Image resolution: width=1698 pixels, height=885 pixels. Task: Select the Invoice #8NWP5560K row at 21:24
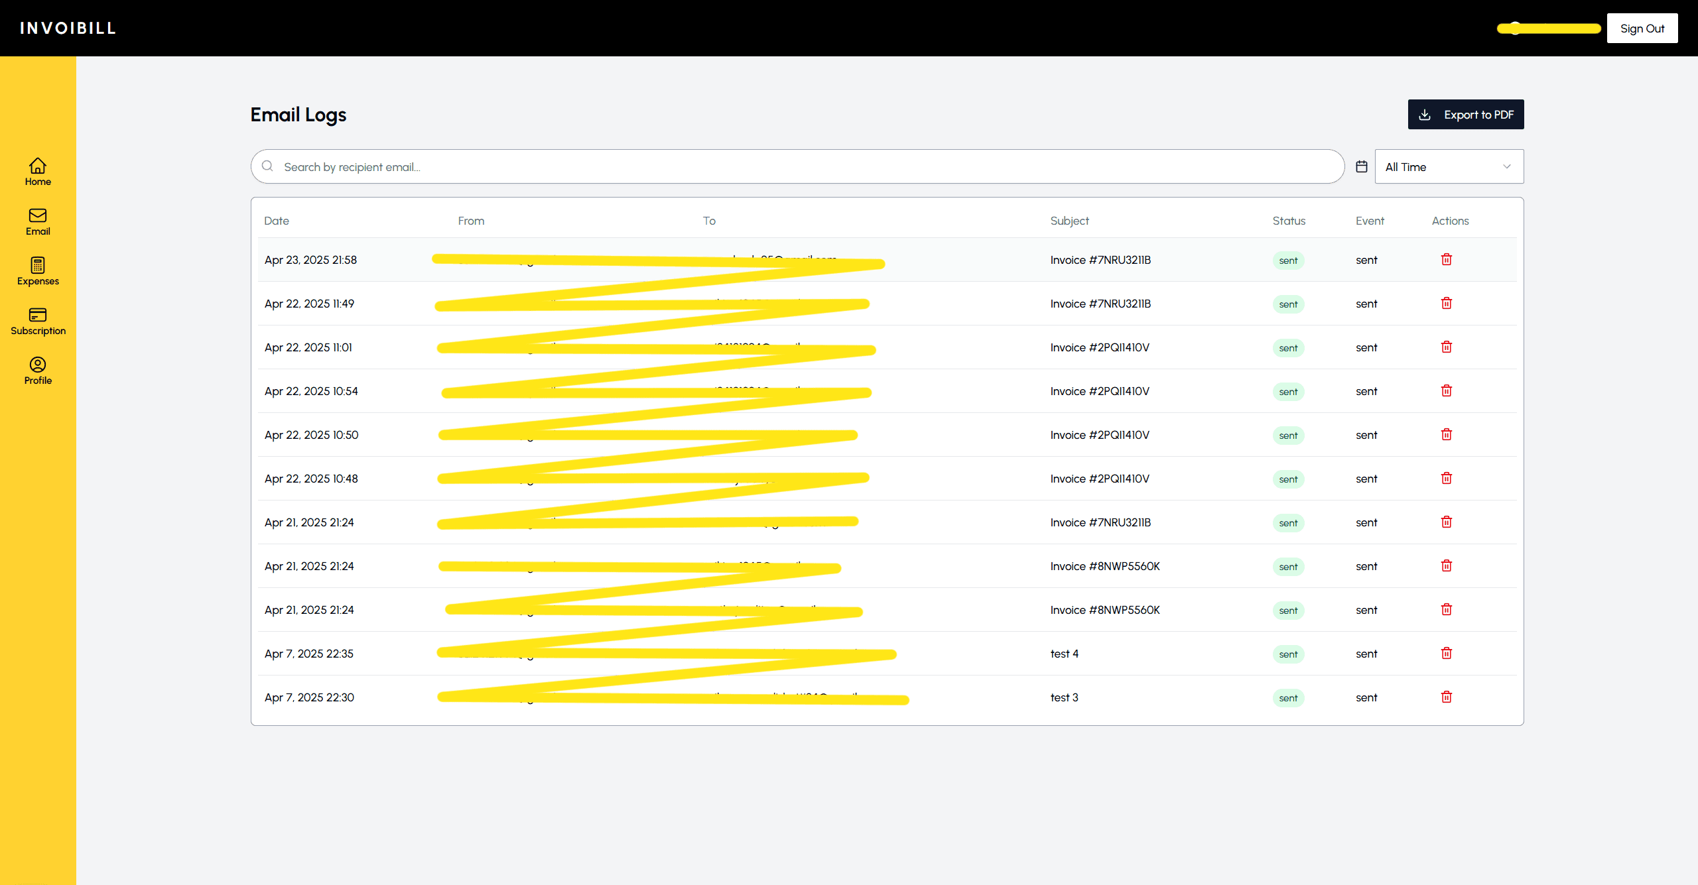click(1104, 566)
